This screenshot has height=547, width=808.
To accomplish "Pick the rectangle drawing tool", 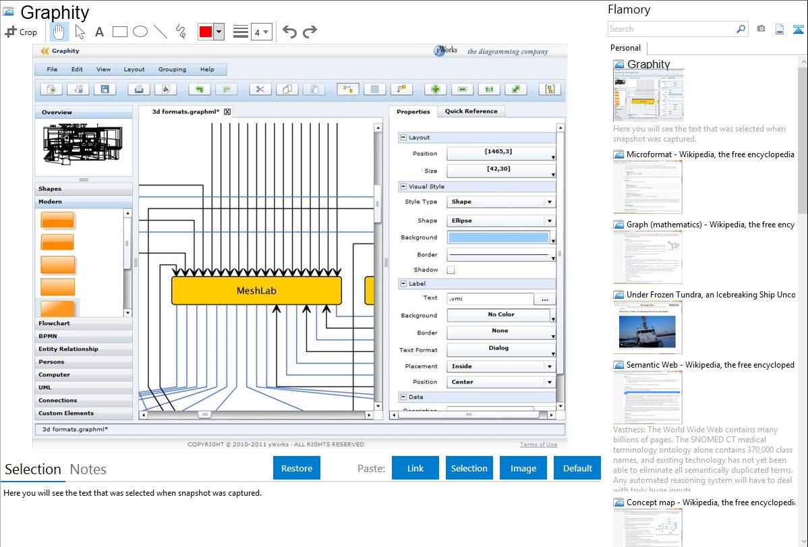I will click(119, 32).
